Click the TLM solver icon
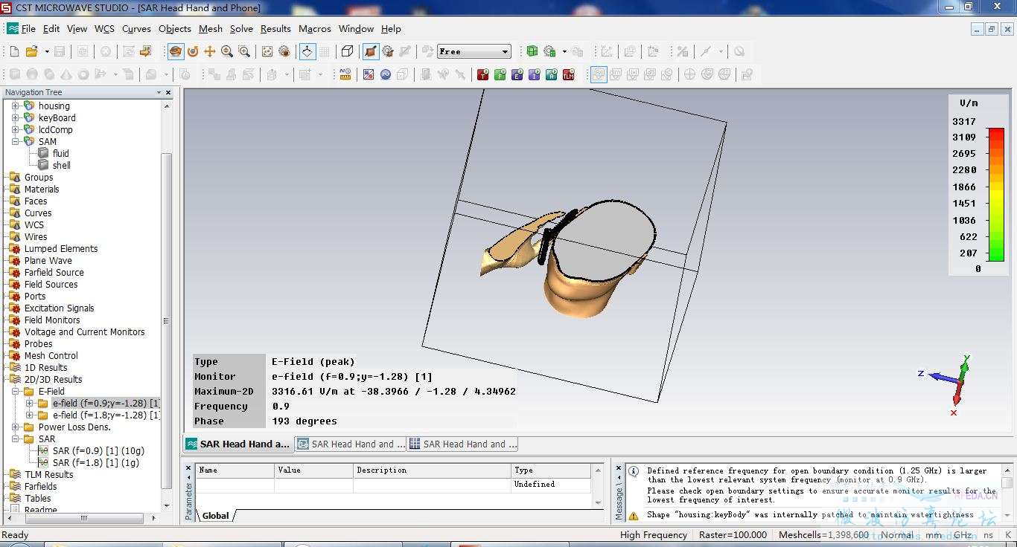Image resolution: width=1017 pixels, height=547 pixels. (x=569, y=74)
